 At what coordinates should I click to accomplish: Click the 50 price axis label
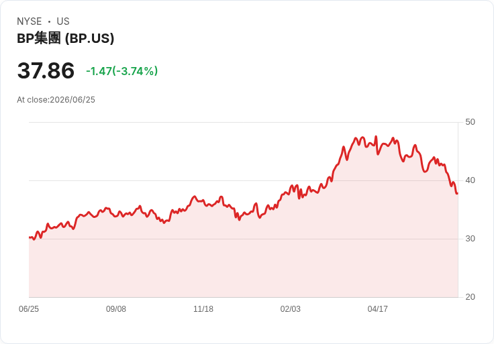(x=470, y=122)
